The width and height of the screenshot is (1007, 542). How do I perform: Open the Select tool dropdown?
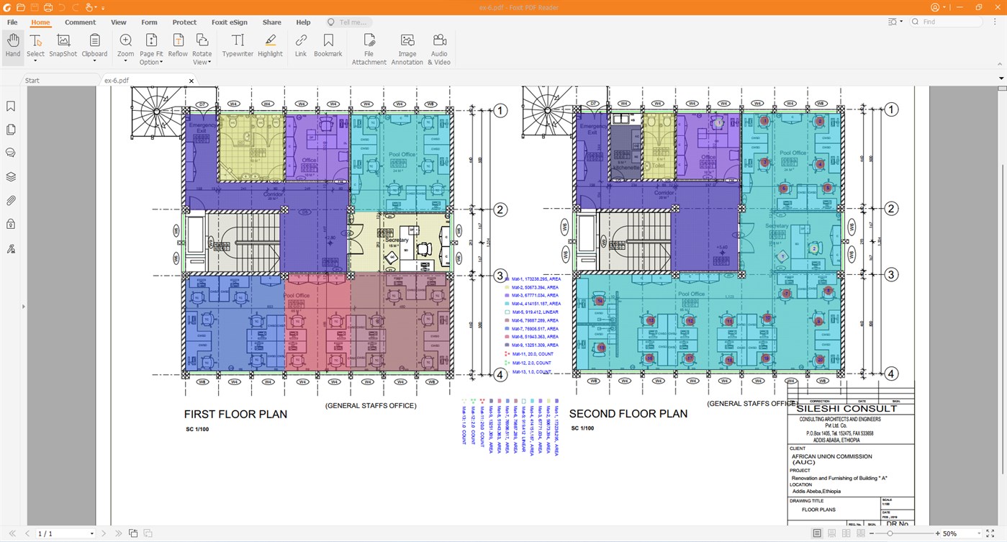pyautogui.click(x=35, y=61)
